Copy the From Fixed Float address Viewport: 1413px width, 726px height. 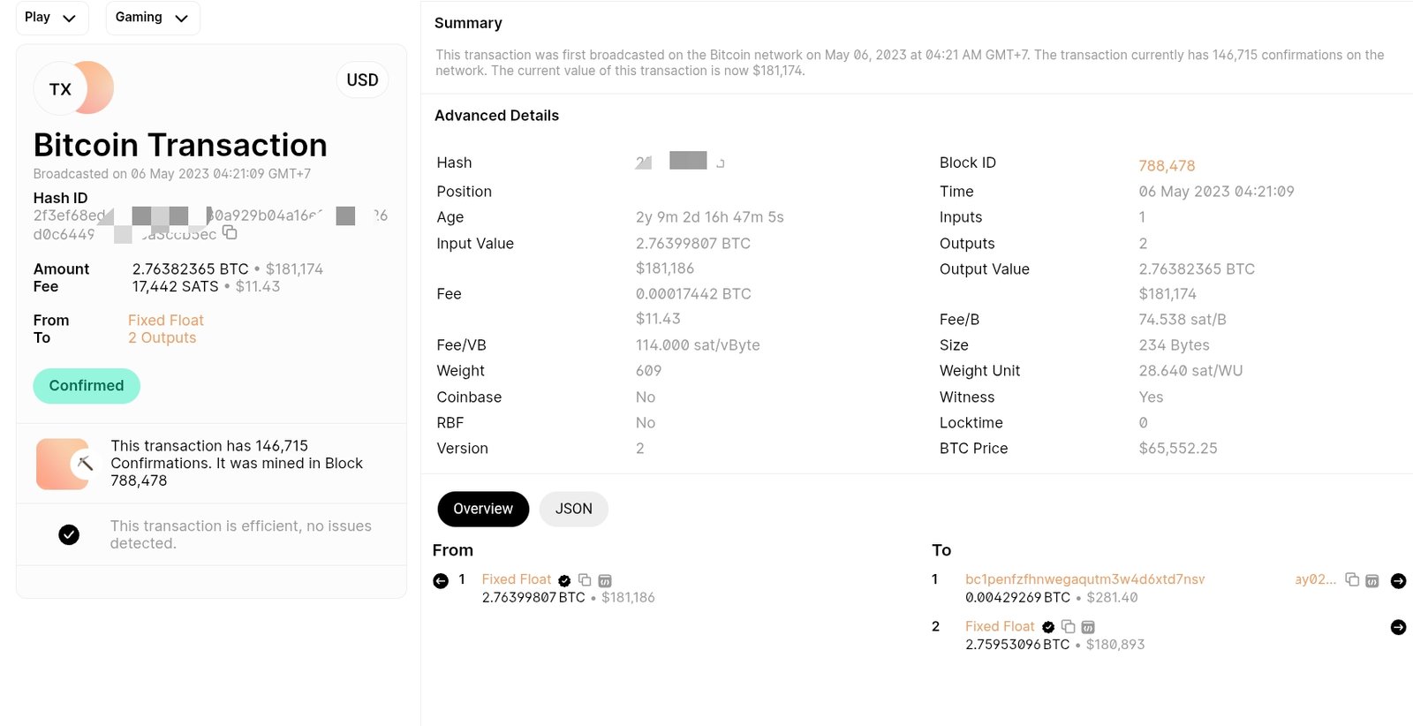click(585, 580)
